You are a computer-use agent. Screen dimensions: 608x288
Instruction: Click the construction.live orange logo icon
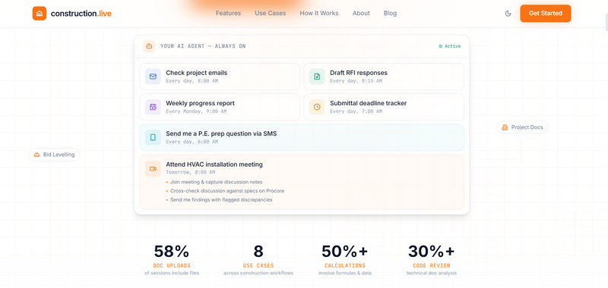click(40, 14)
